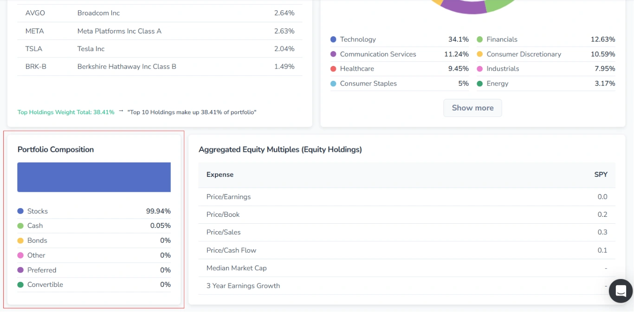The image size is (634, 312).
Task: Click the Energy sector legend dot
Action: point(479,84)
